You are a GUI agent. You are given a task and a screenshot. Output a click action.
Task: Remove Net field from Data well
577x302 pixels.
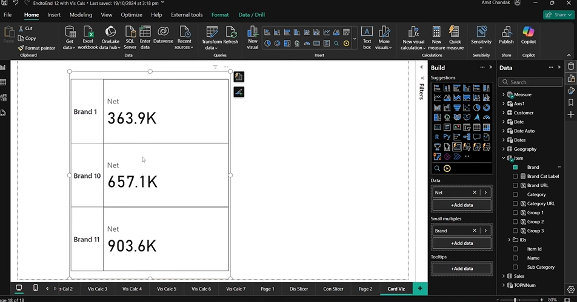(475, 192)
